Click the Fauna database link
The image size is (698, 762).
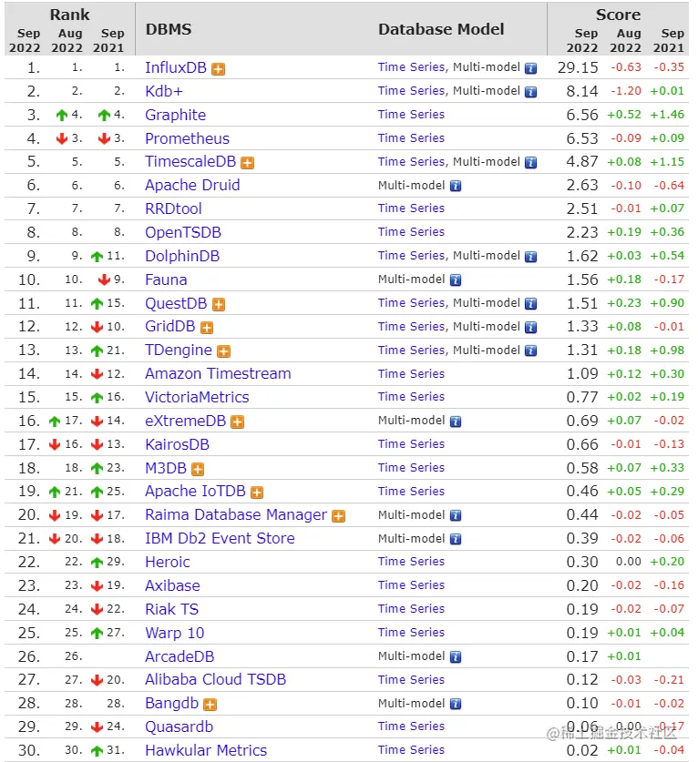166,279
